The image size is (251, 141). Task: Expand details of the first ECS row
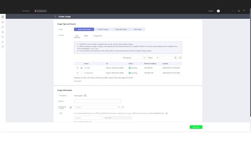tap(78, 68)
